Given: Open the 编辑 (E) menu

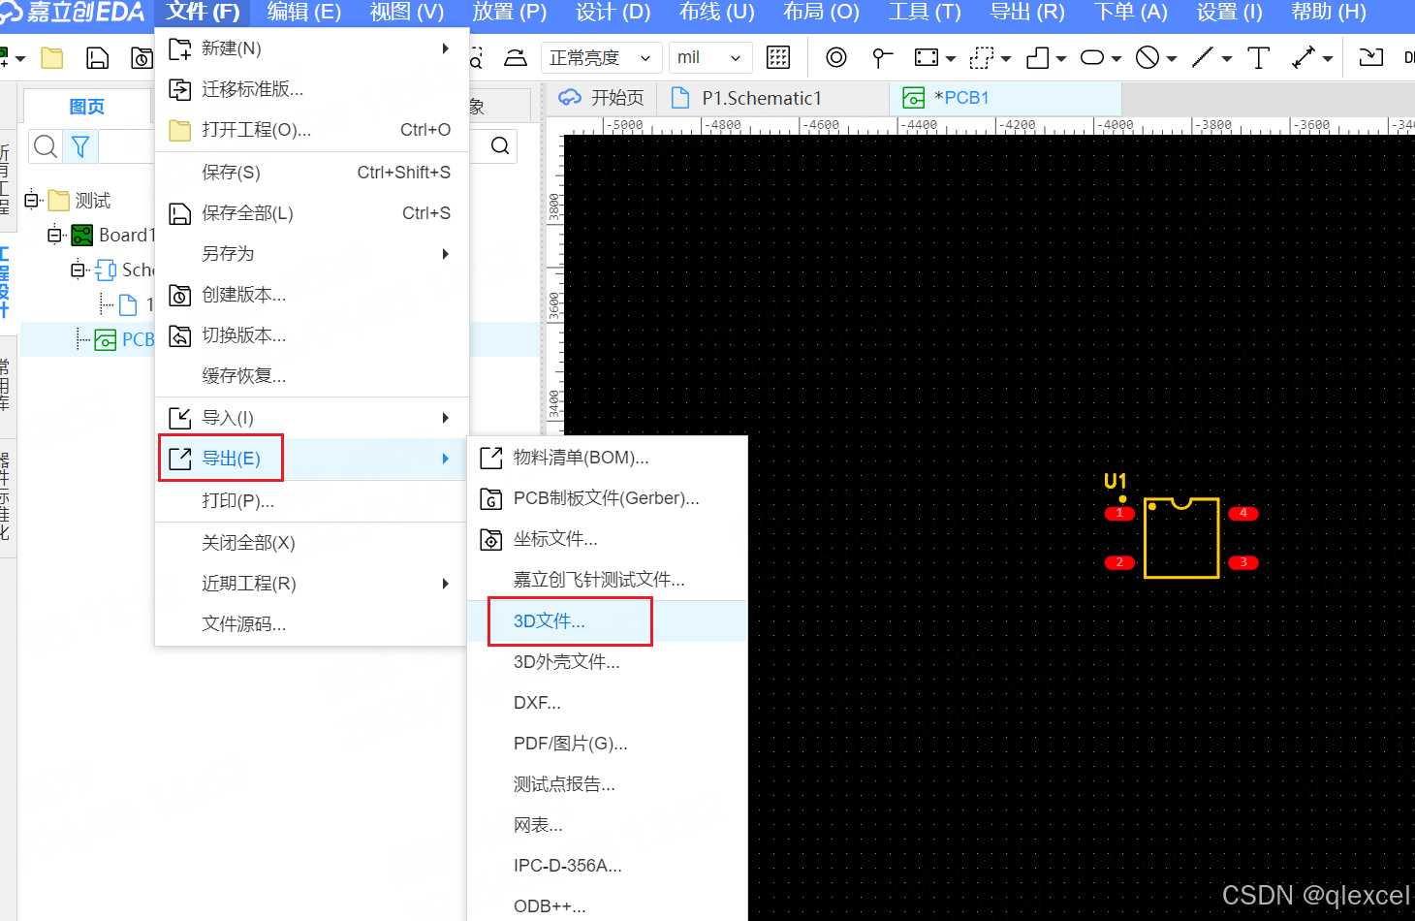Looking at the screenshot, I should (303, 13).
